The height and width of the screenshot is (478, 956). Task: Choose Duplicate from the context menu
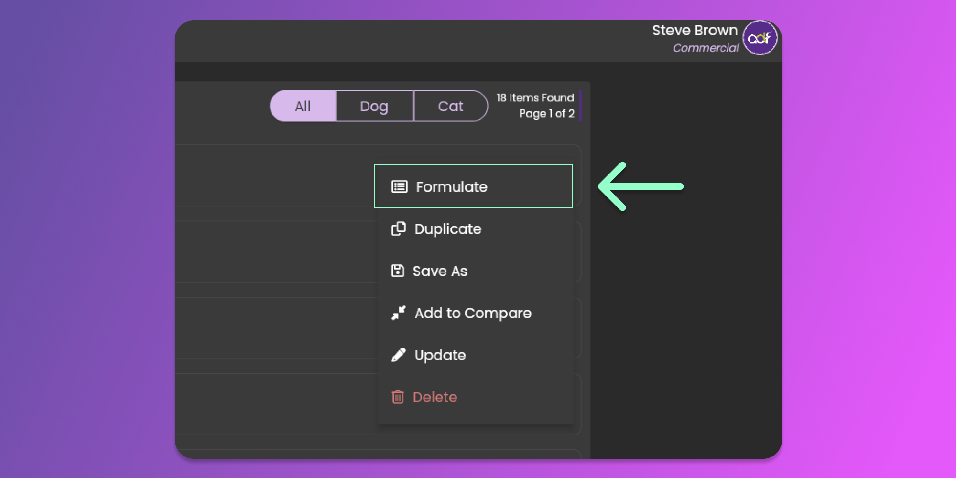tap(447, 229)
